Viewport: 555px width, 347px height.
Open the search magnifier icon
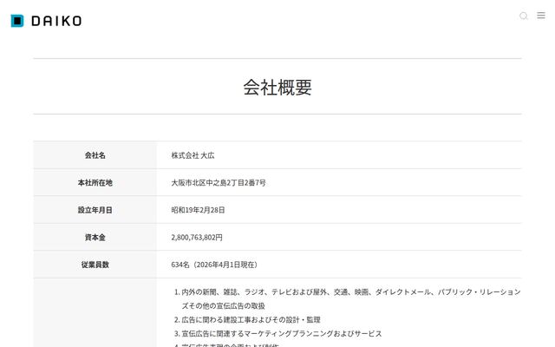(x=524, y=16)
